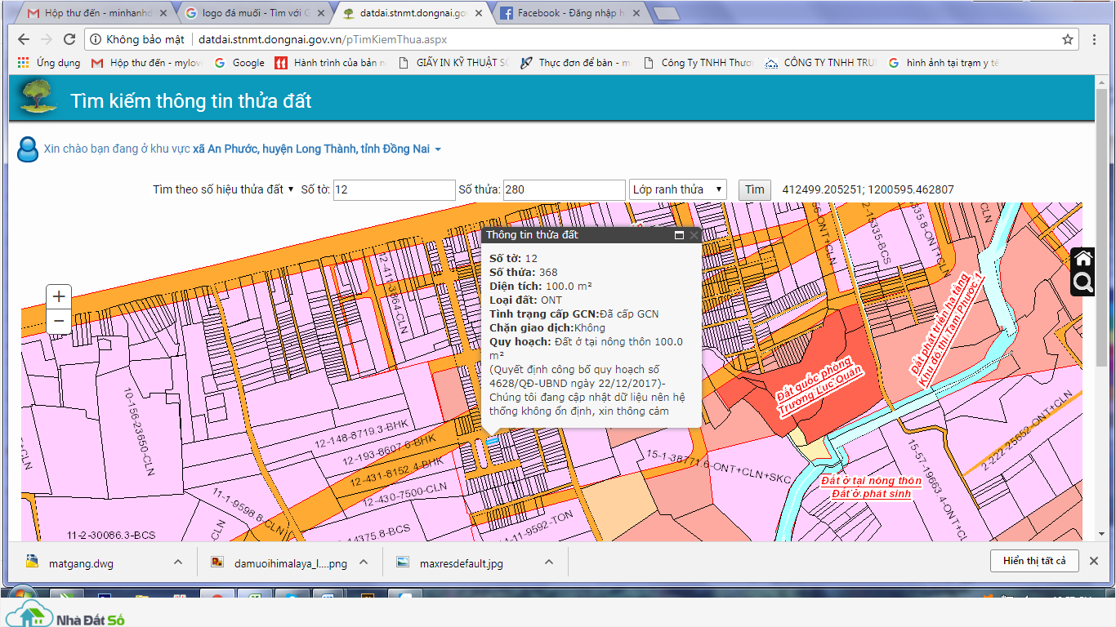This screenshot has width=1116, height=627.
Task: Open the Chrome three-dot menu
Action: [x=1096, y=39]
